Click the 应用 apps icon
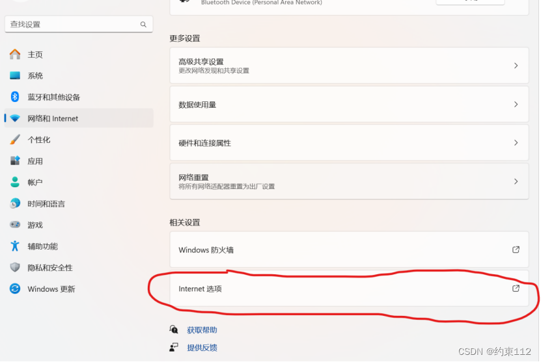 coord(15,161)
